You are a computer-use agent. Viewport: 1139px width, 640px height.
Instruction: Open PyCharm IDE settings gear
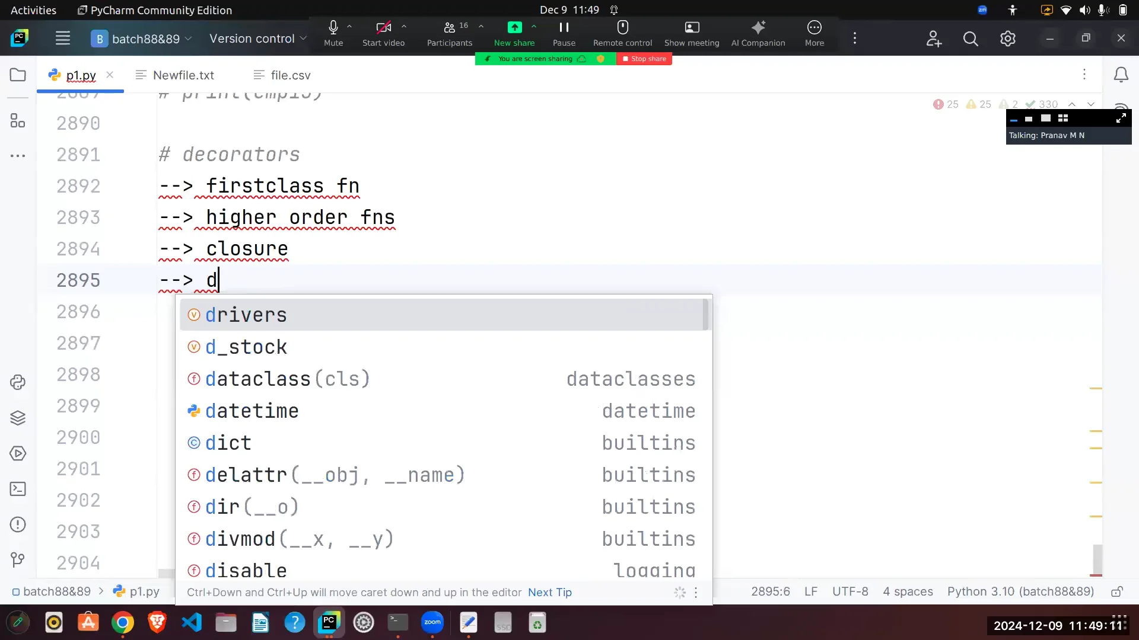1007,38
